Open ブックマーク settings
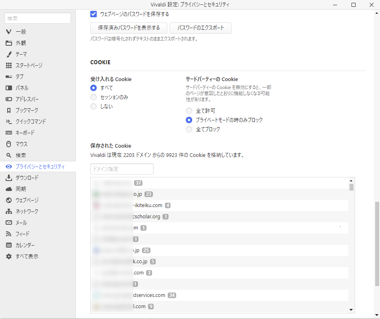 [38, 110]
